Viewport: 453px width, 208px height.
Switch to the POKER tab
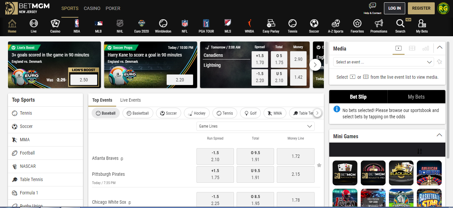[113, 8]
